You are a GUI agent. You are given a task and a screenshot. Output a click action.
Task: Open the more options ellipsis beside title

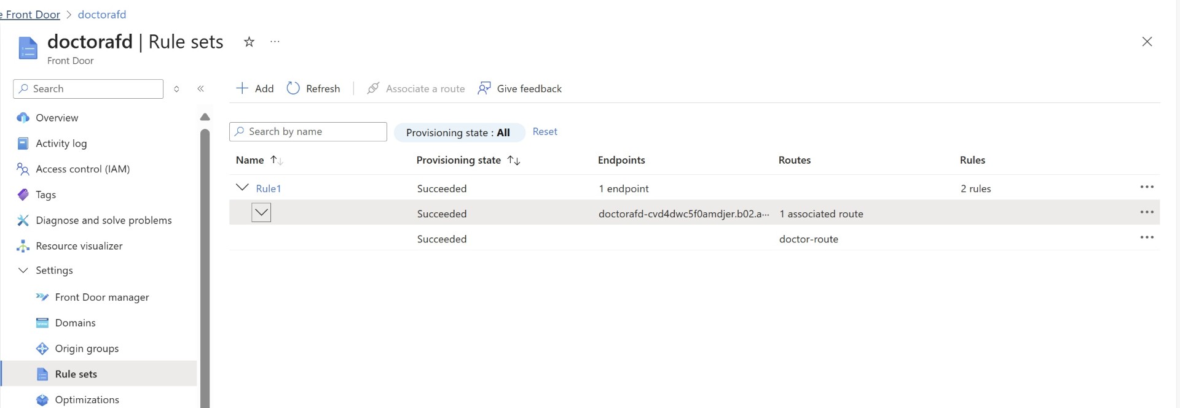275,42
